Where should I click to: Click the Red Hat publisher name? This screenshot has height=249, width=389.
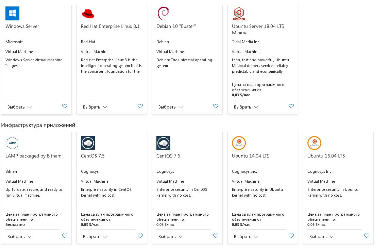click(x=88, y=42)
